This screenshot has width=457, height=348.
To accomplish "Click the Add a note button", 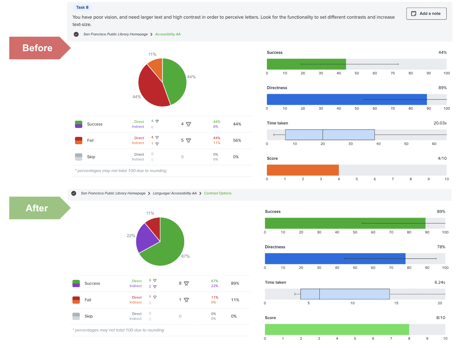I will 426,13.
